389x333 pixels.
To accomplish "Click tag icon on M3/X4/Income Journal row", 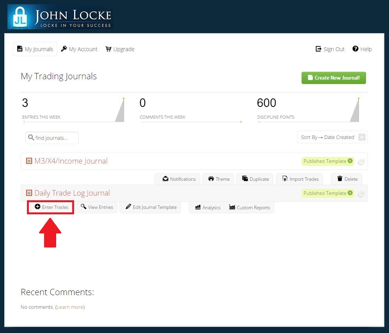I will pos(361,162).
